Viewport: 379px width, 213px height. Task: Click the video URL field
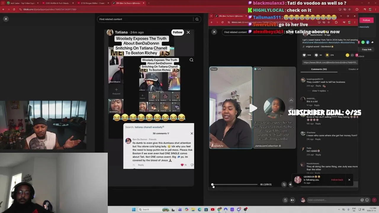(330, 62)
